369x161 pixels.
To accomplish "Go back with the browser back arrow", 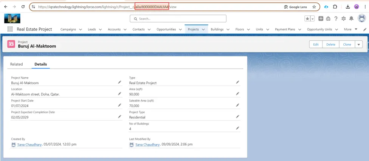I will pos(6,7).
